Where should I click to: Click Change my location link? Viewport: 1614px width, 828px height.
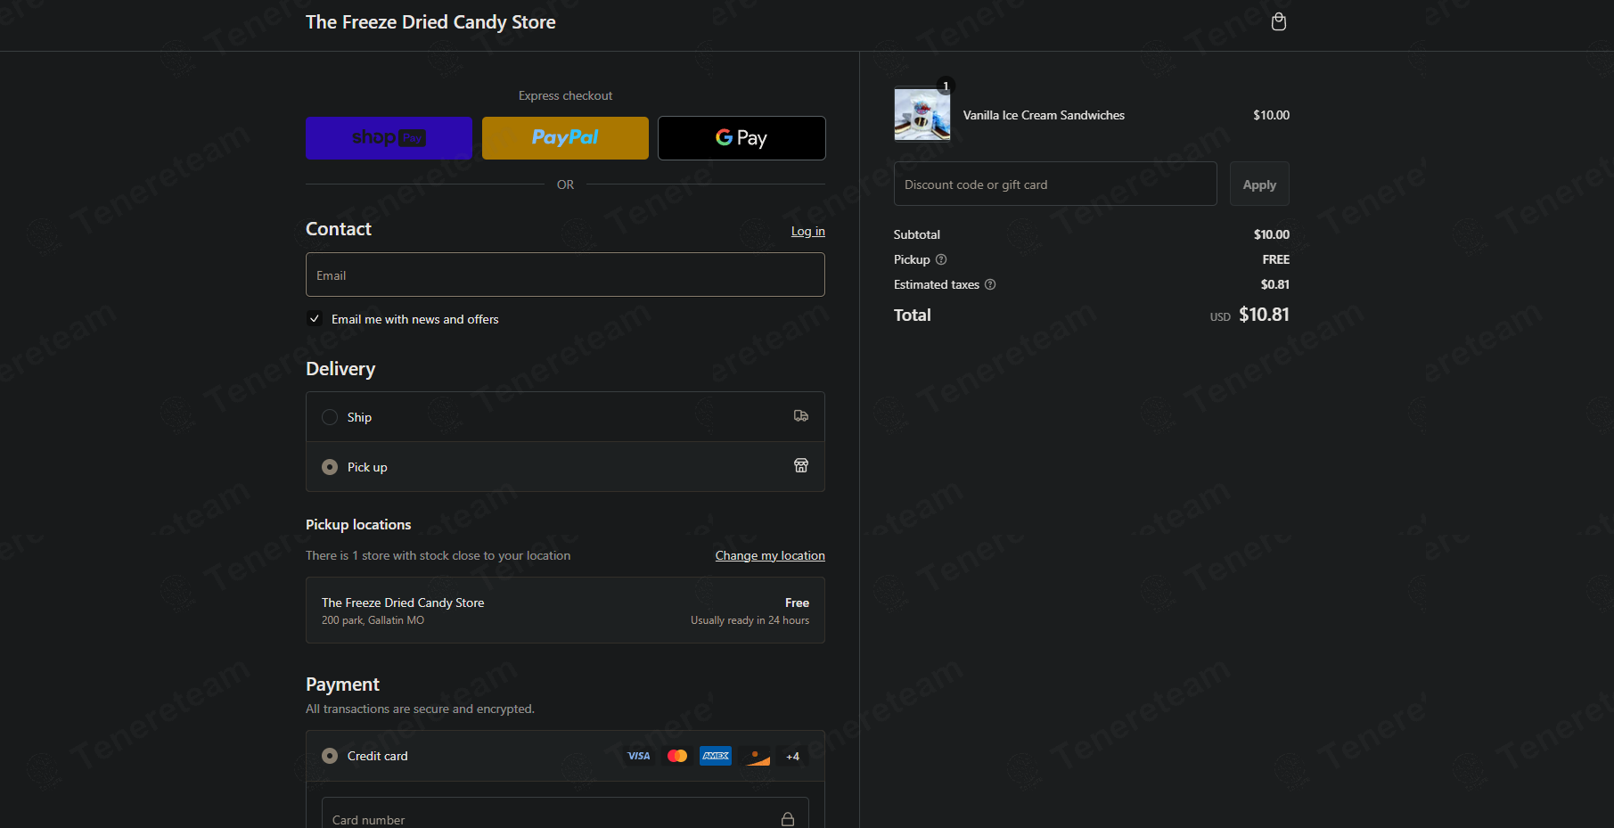[770, 555]
